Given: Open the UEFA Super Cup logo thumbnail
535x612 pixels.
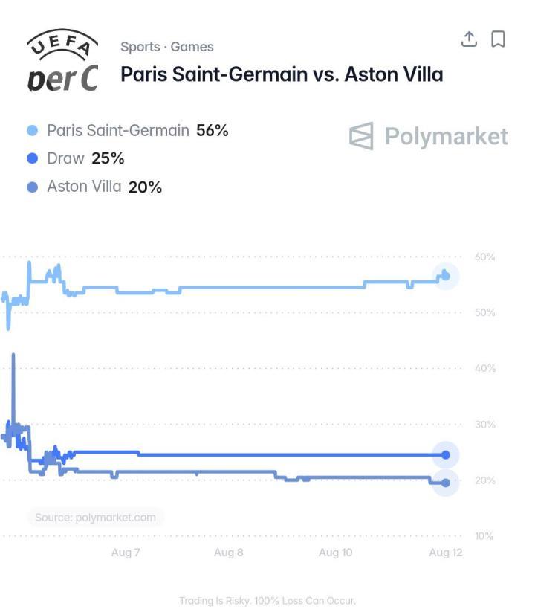Looking at the screenshot, I should coord(62,60).
